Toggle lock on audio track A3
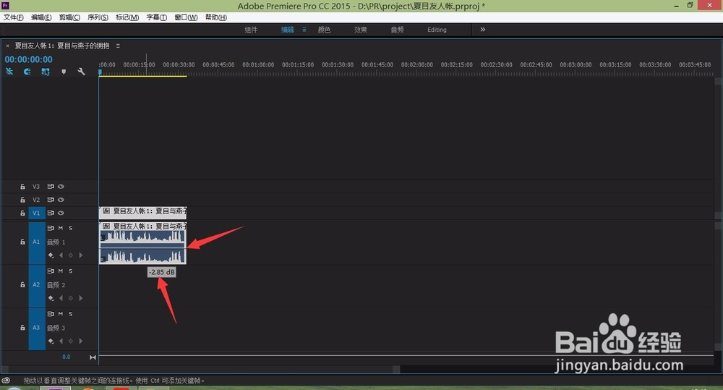 point(22,328)
